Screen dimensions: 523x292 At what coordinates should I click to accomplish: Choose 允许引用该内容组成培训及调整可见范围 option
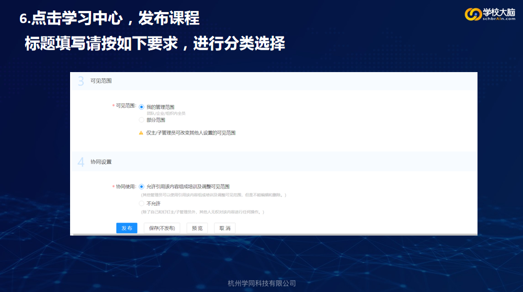click(141, 186)
